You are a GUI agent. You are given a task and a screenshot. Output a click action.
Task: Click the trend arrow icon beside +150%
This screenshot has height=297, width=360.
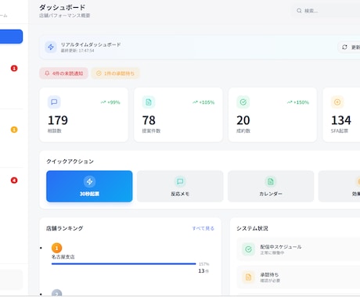pos(290,102)
